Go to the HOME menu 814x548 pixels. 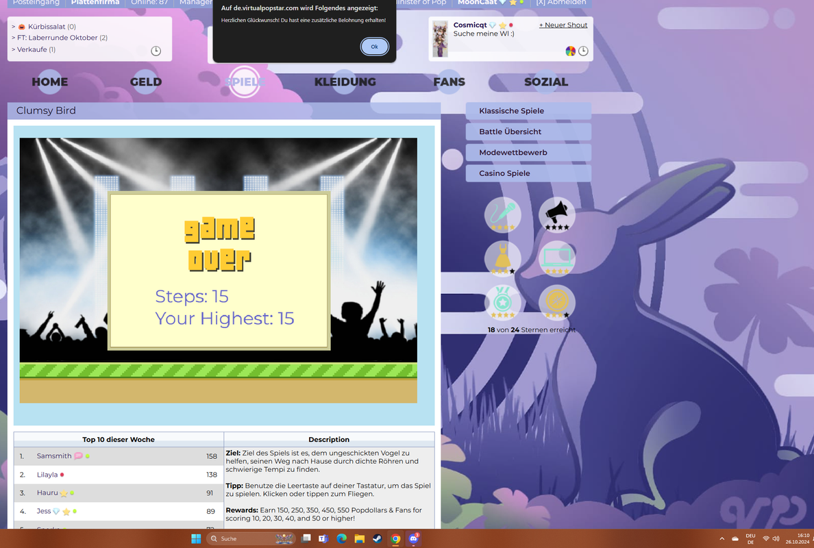coord(50,82)
